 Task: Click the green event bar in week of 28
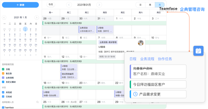tap(105, 23)
